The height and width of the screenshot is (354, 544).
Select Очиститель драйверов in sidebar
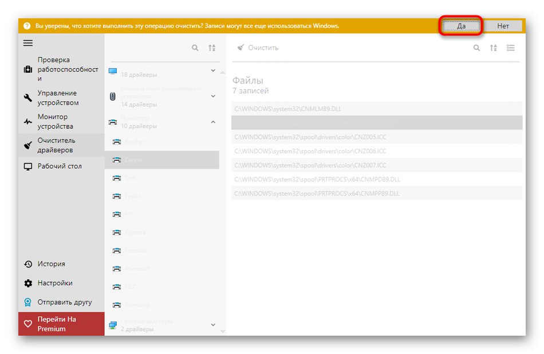point(61,145)
